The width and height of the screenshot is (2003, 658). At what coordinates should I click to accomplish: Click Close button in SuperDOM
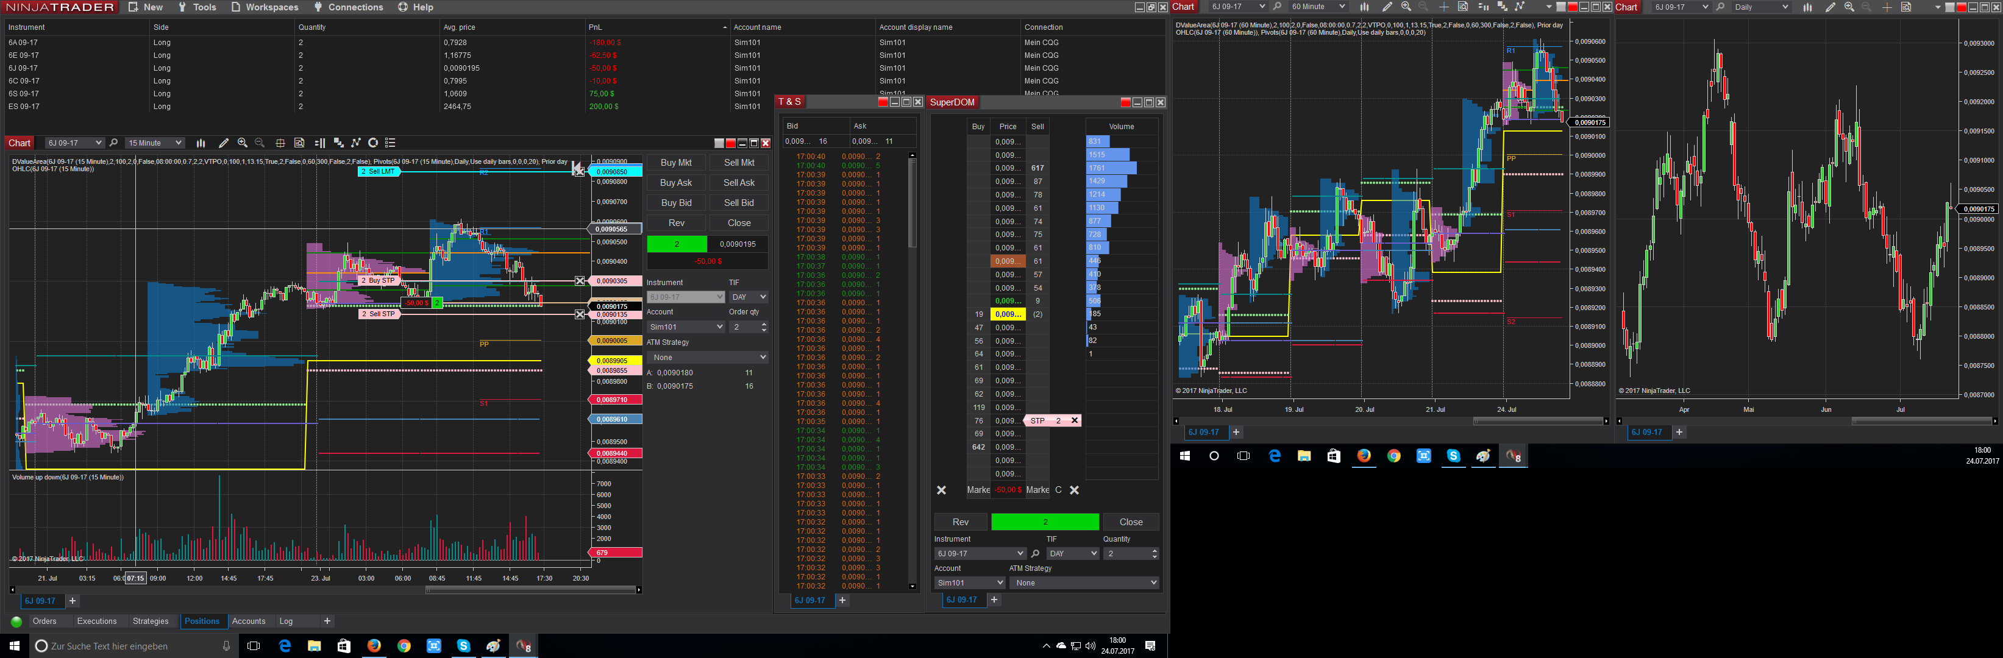(1131, 522)
